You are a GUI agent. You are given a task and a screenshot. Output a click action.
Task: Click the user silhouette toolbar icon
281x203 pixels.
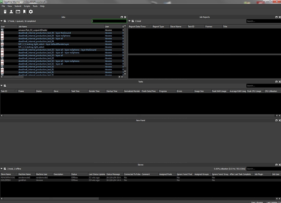(11, 12)
